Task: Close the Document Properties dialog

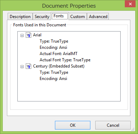Action: click(130, 4)
